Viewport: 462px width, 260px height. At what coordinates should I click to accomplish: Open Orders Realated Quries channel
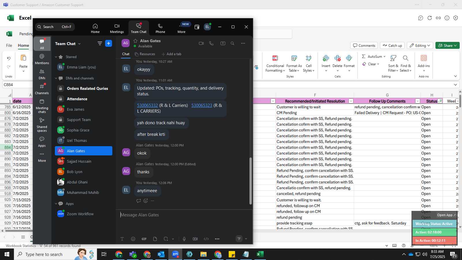coord(83,88)
